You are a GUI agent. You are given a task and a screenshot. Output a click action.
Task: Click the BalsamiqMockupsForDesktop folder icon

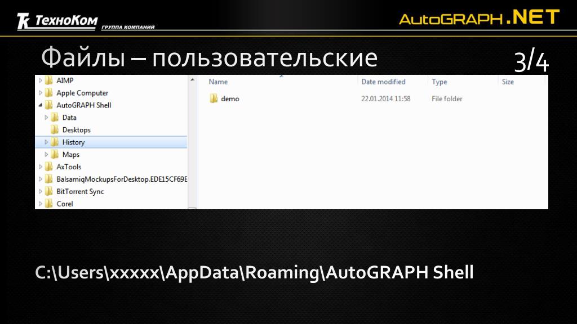[49, 179]
